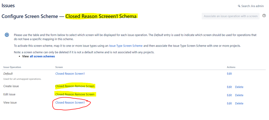269x120 pixels.
Task: Open the Edit issue row's Closed Reason Remove Screen
Action: [75, 94]
